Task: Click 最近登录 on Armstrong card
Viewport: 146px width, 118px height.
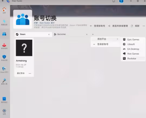Action: pyautogui.click(x=21, y=73)
